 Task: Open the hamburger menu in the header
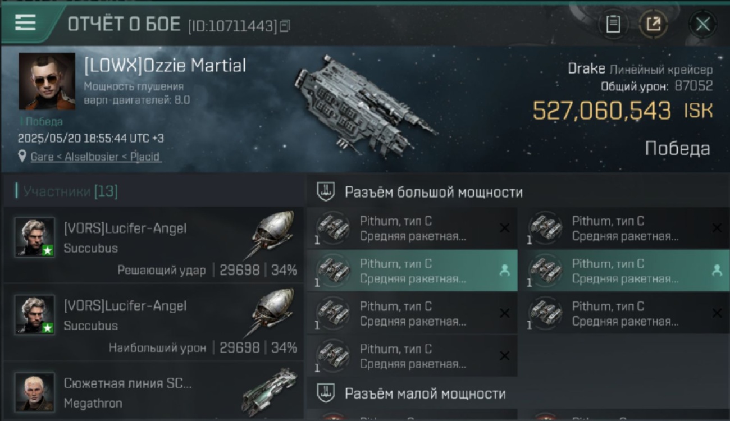pyautogui.click(x=25, y=23)
